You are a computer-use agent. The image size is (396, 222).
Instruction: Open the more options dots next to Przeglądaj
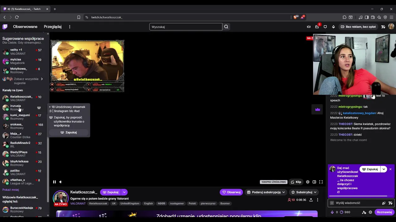click(x=70, y=27)
